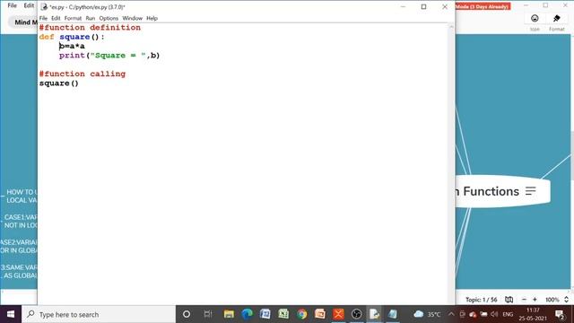Viewport: 574px width, 323px height.
Task: Open the notification center icon
Action: pyautogui.click(x=560, y=314)
